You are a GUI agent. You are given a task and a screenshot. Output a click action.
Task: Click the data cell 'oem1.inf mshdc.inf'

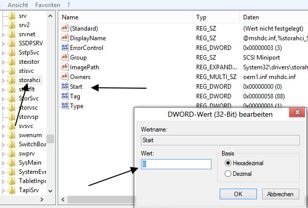tap(269, 77)
